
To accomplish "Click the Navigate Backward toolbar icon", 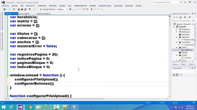I will (5, 9).
